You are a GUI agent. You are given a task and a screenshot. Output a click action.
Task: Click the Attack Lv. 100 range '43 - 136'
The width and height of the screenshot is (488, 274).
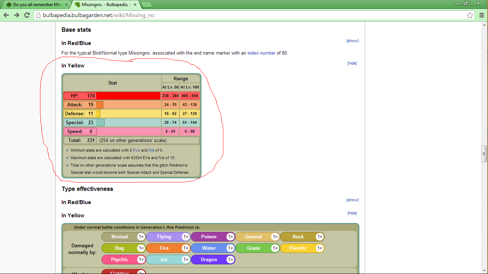tap(190, 105)
